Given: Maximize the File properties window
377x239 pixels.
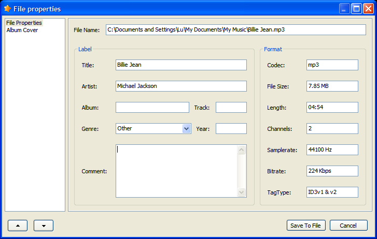Looking at the screenshot, I should (356, 9).
